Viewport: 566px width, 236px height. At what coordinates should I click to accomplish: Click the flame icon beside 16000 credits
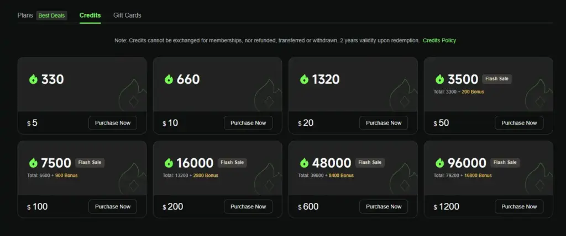pyautogui.click(x=169, y=163)
